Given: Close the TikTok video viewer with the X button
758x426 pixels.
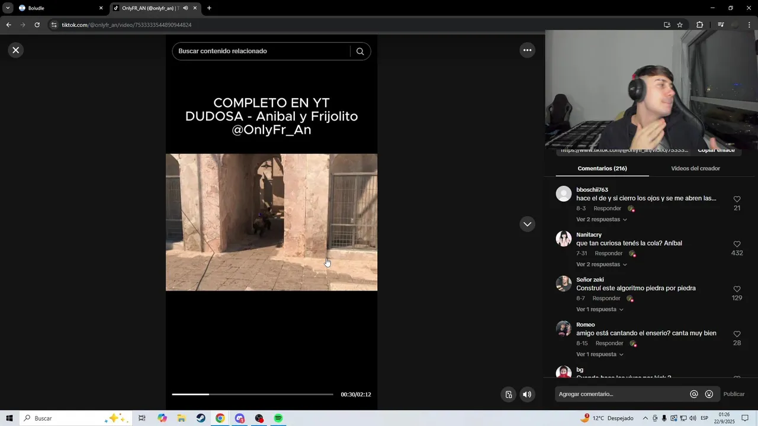Looking at the screenshot, I should [x=16, y=50].
